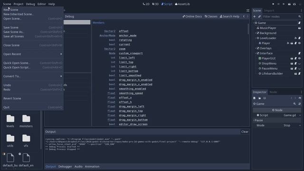Create new resource in Inspector
Viewport: 304px width, 171px height.
pyautogui.click(x=255, y=98)
